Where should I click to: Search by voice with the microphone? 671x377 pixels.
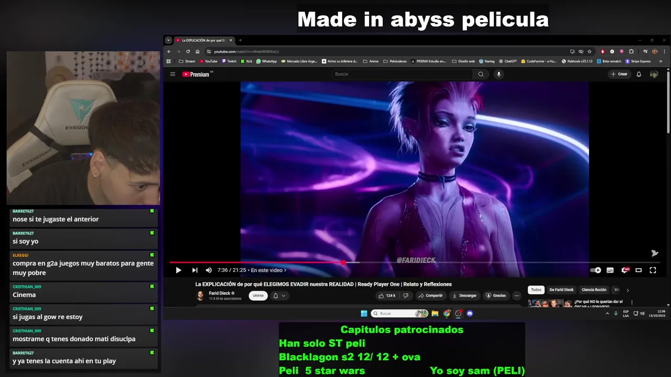point(499,74)
